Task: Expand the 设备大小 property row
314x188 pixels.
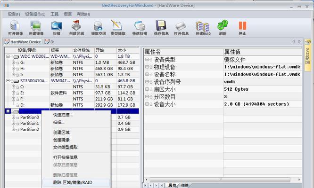Action: 147,104
